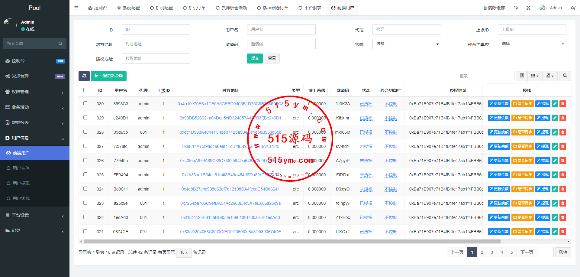Open the settings gears icon next to Admin
The width and height of the screenshot is (580, 277).
point(573,8)
